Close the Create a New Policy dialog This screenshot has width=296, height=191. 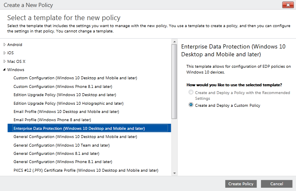tap(287, 5)
